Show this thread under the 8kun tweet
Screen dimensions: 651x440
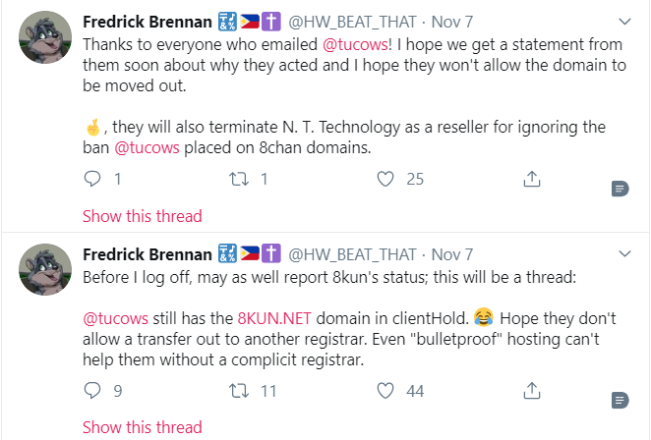pos(142,427)
